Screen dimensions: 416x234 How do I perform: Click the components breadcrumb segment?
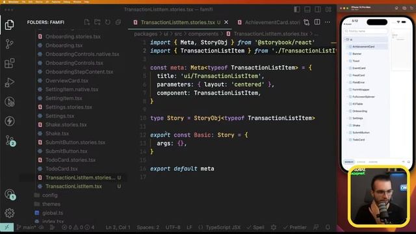(x=203, y=34)
